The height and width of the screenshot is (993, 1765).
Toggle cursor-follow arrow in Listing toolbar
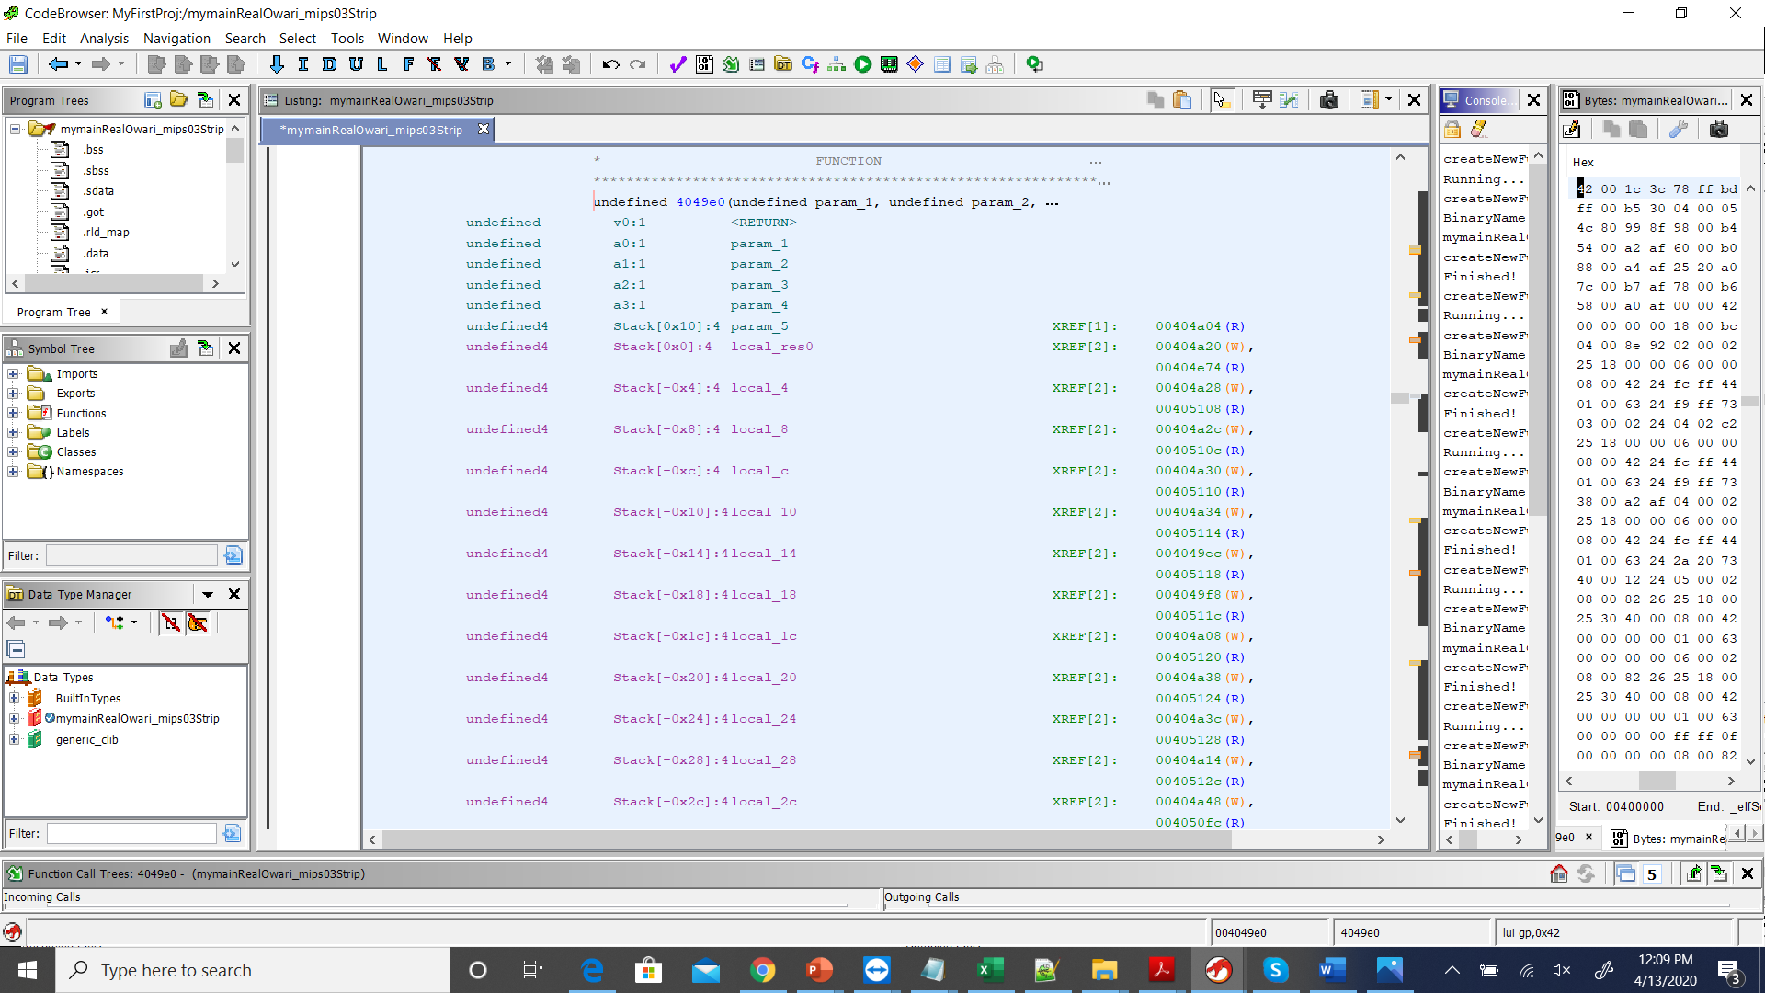point(1223,99)
